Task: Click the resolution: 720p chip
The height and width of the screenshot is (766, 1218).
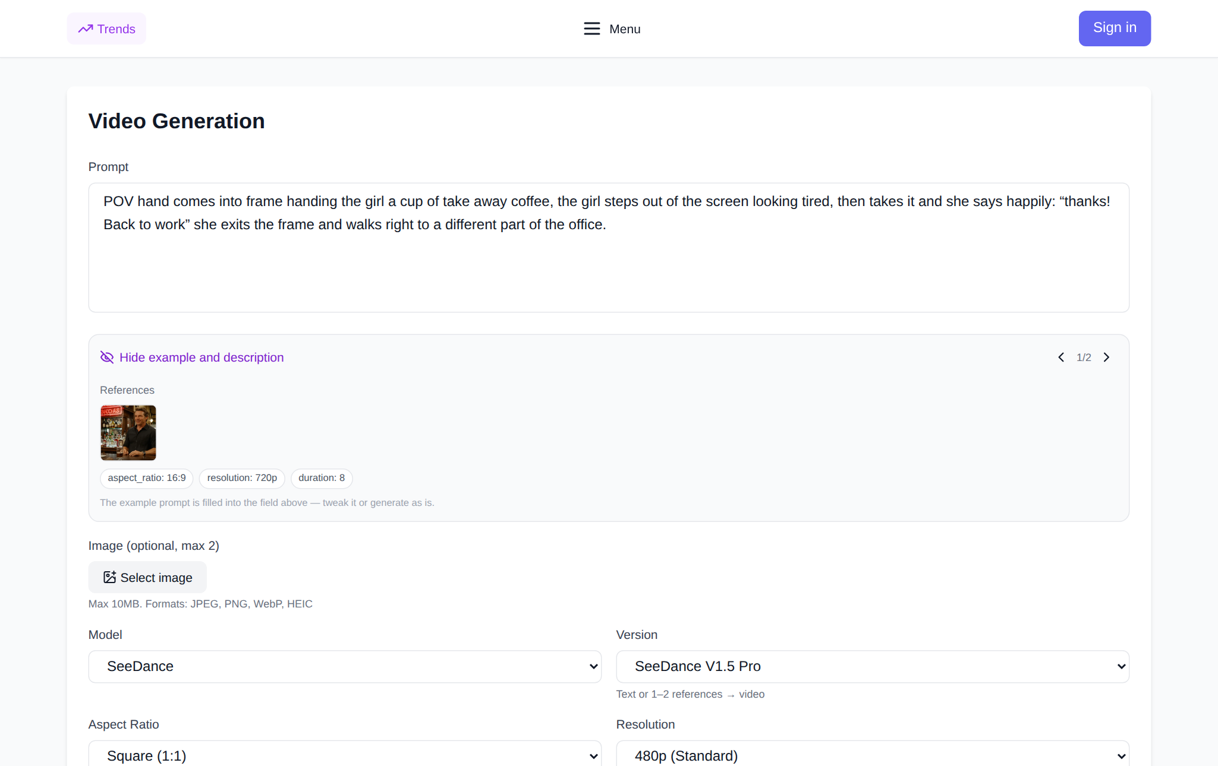Action: (242, 478)
